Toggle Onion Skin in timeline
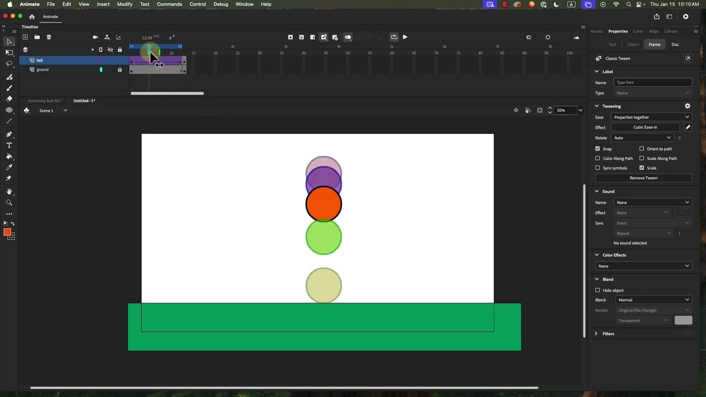Image resolution: width=706 pixels, height=397 pixels. click(348, 37)
